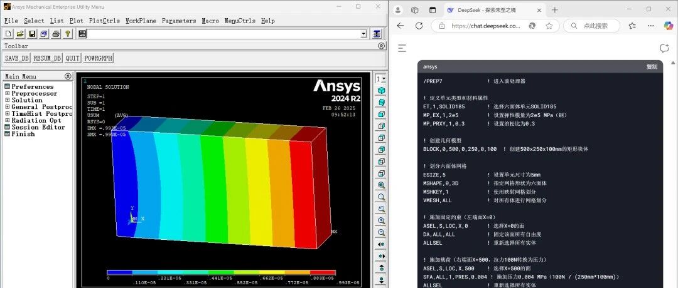This screenshot has width=678, height=288.
Task: Click the New Analysis icon in Ansys
Action: tap(8, 34)
